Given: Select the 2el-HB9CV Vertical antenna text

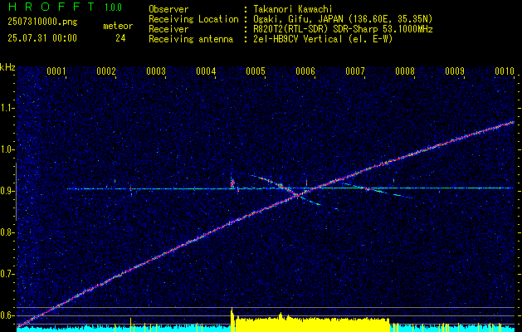Looking at the screenshot, I should [322, 39].
